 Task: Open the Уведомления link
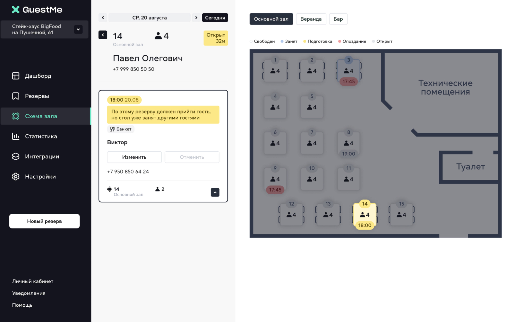29,293
